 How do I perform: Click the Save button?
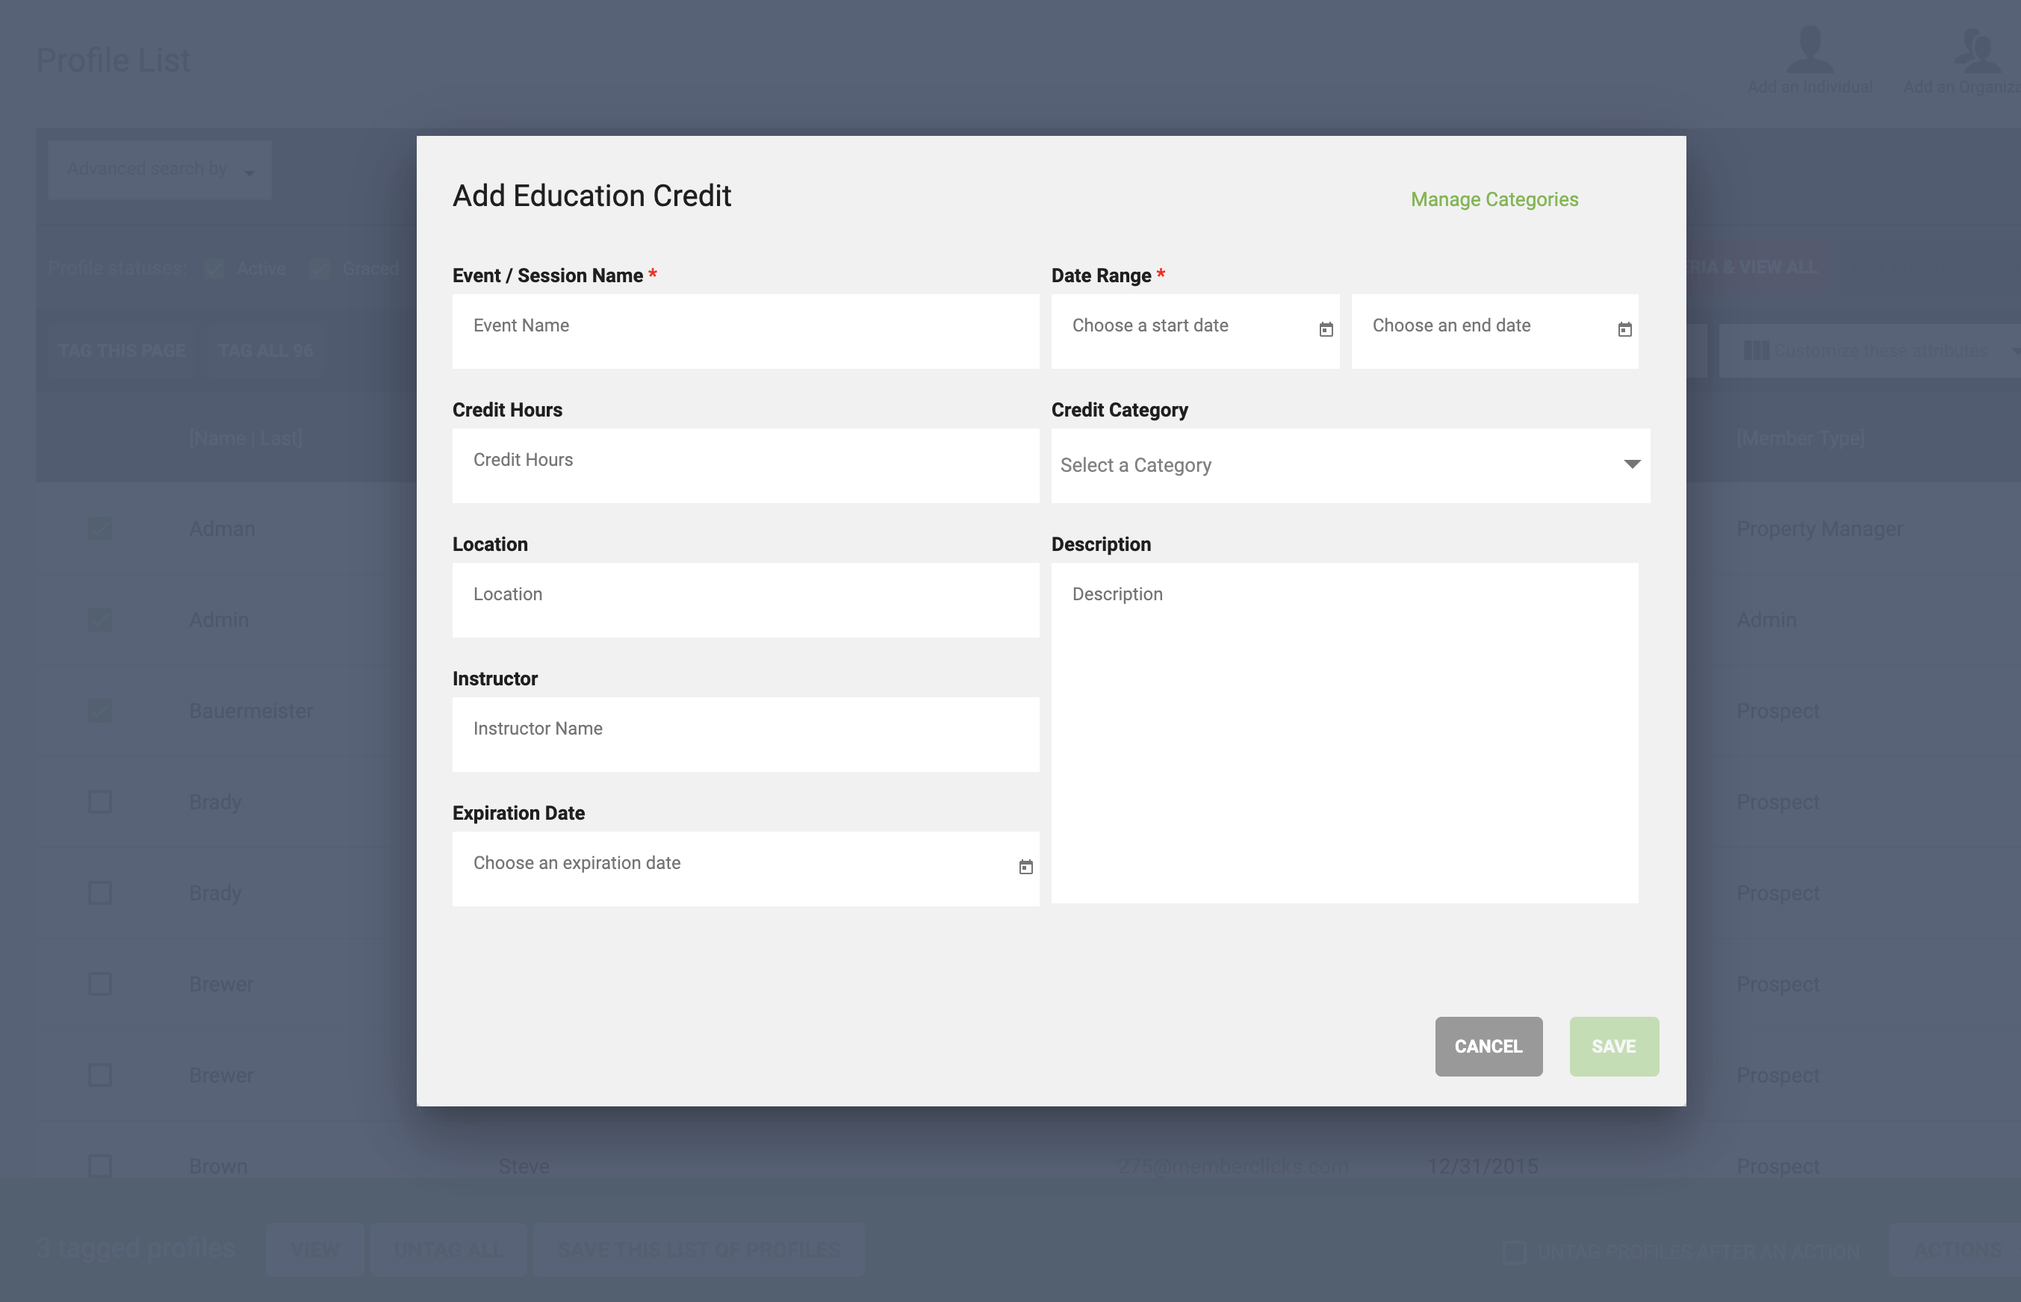(x=1613, y=1046)
